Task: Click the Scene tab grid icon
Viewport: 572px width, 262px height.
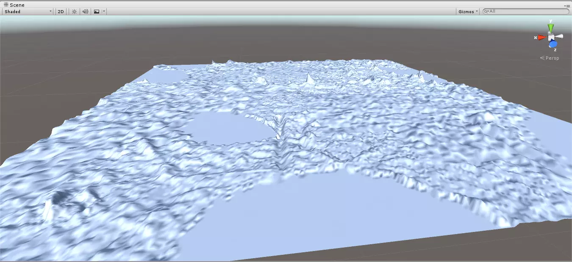Action: 6,5
